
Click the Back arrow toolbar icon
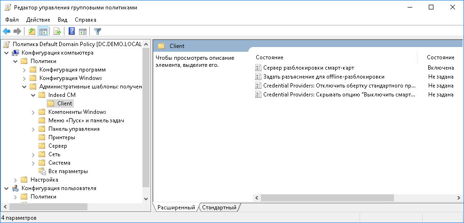click(7, 32)
